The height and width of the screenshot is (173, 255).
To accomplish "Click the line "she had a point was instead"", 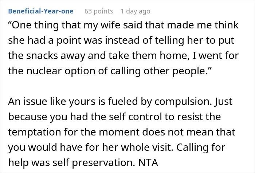I will tap(121, 40).
